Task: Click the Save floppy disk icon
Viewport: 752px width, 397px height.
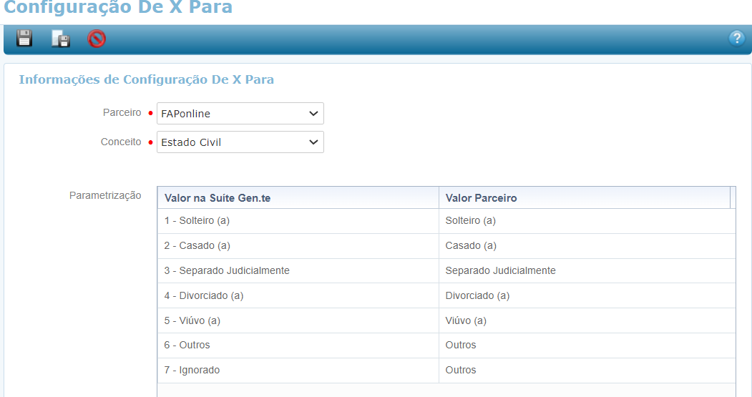Action: [24, 39]
